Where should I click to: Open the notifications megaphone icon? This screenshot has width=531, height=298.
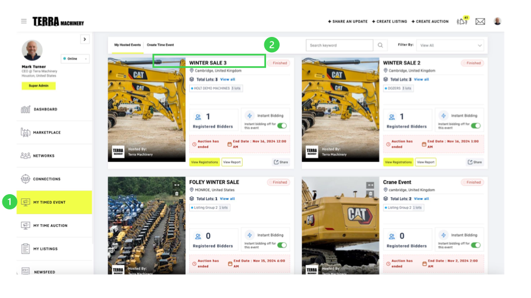click(x=462, y=21)
